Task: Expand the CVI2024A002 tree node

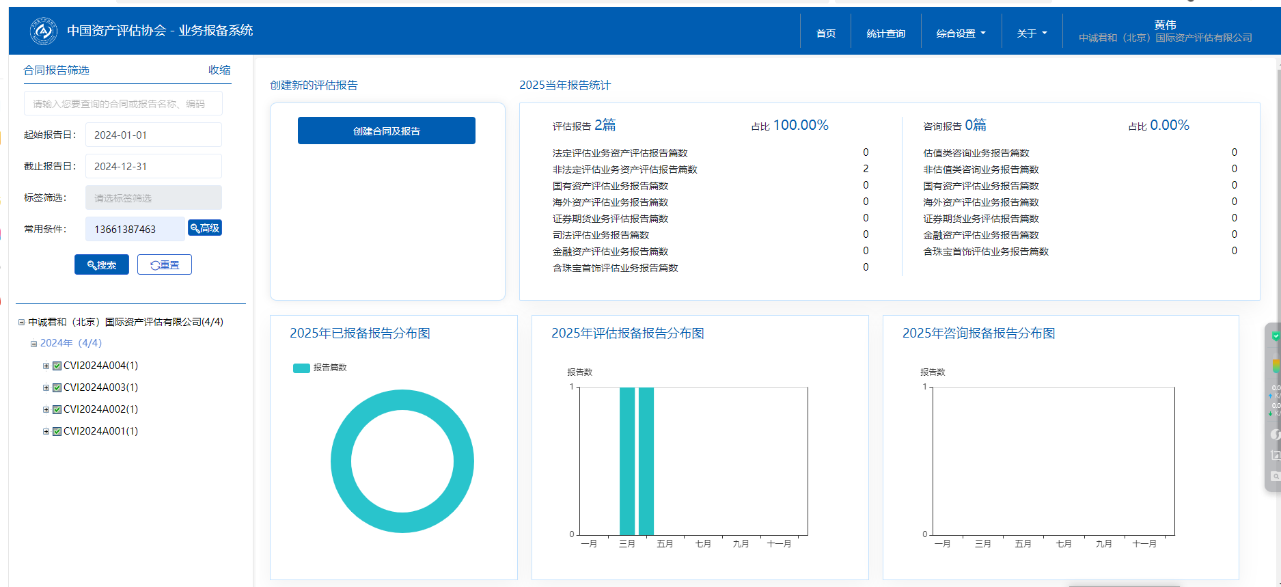Action: click(46, 410)
